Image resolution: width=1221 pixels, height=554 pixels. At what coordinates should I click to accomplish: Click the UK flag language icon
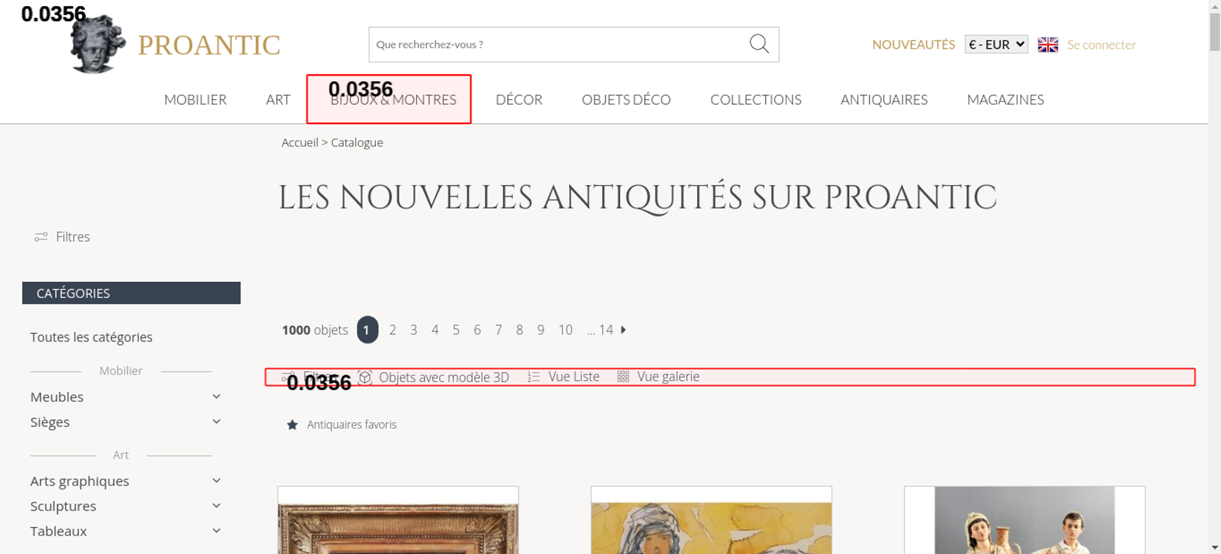click(x=1048, y=45)
